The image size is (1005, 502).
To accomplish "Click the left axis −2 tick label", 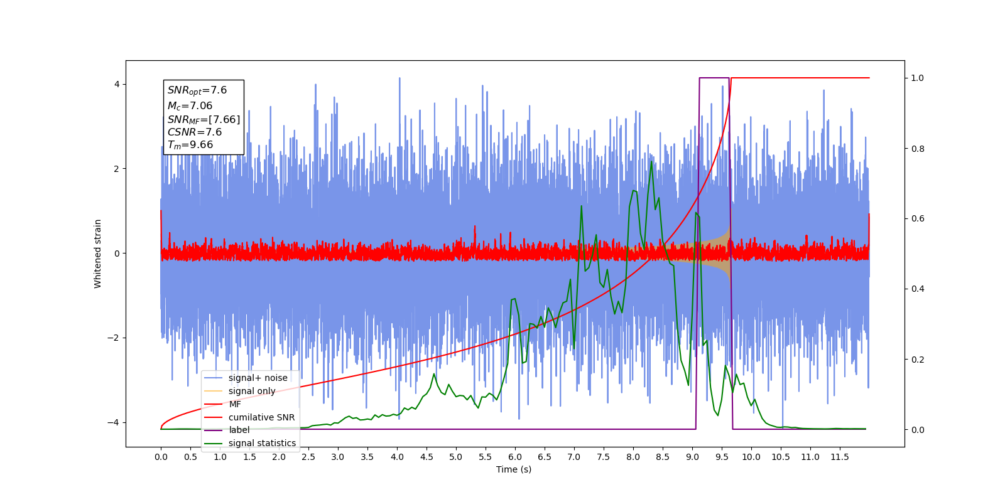I will pyautogui.click(x=114, y=338).
